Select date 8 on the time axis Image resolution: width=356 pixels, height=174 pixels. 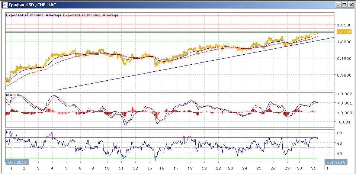tap(80, 168)
